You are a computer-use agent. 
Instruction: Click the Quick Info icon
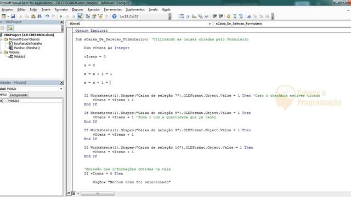(x=194, y=16)
